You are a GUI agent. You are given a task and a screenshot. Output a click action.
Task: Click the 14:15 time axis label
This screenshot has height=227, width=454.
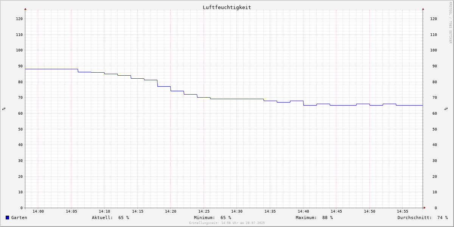[138, 211]
